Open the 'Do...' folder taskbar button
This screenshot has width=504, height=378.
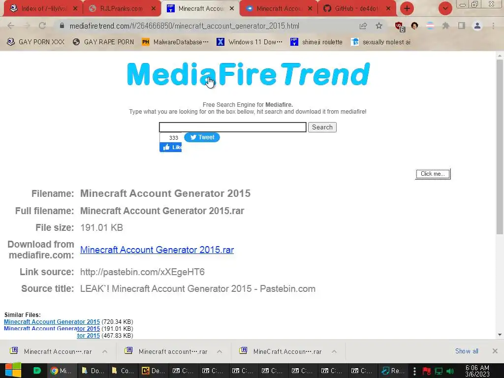point(92,371)
